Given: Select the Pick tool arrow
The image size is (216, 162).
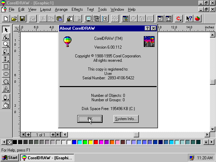Looking at the screenshot, I should point(6,29).
